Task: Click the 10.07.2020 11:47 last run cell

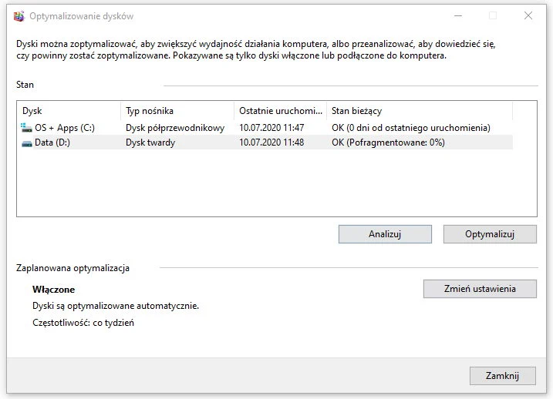Action: coord(271,128)
